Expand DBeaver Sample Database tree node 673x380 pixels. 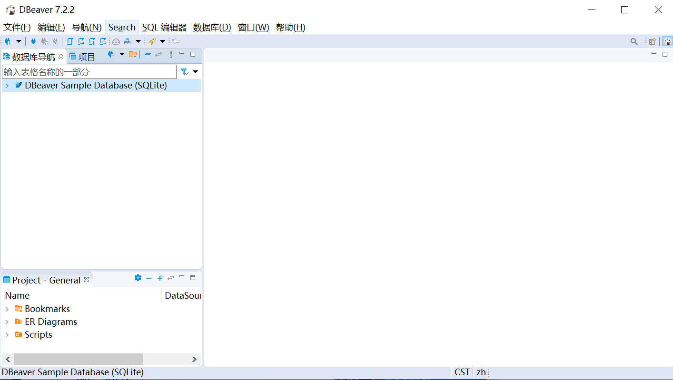tap(7, 86)
